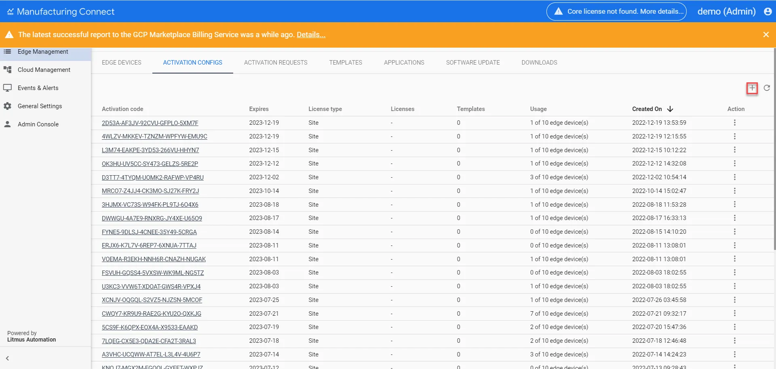The image size is (776, 369).
Task: Open action menu for CWQY7-KR9U9 row
Action: [734, 313]
